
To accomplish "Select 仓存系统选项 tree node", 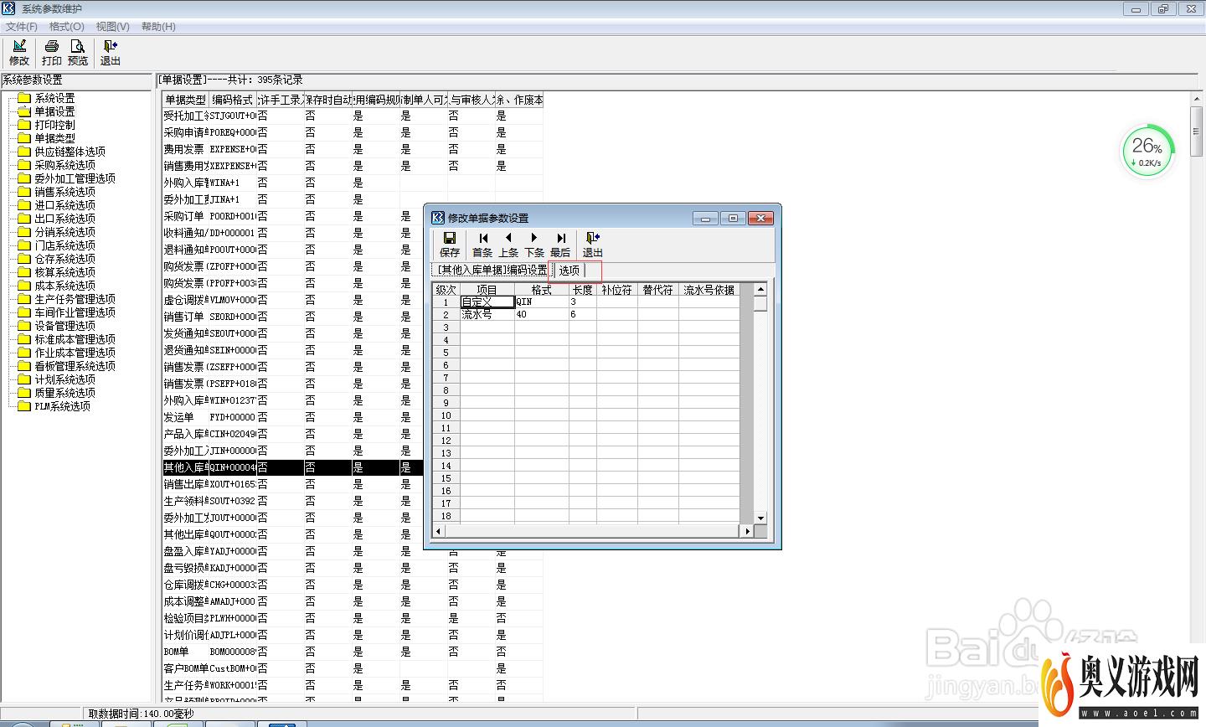I will (64, 259).
